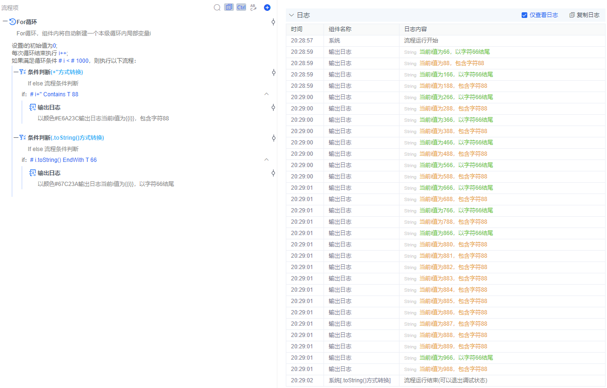Click the ABC rename icon in toolbar

253,7
